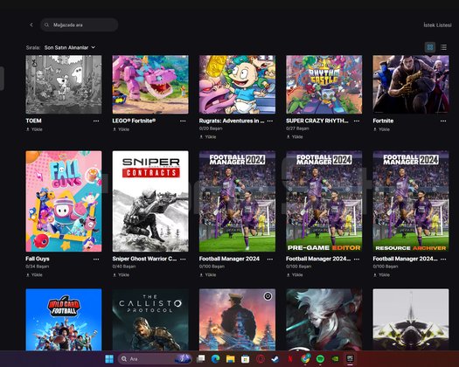Image resolution: width=459 pixels, height=367 pixels.
Task: Select the TOEM cover thumbnail
Action: (x=64, y=85)
